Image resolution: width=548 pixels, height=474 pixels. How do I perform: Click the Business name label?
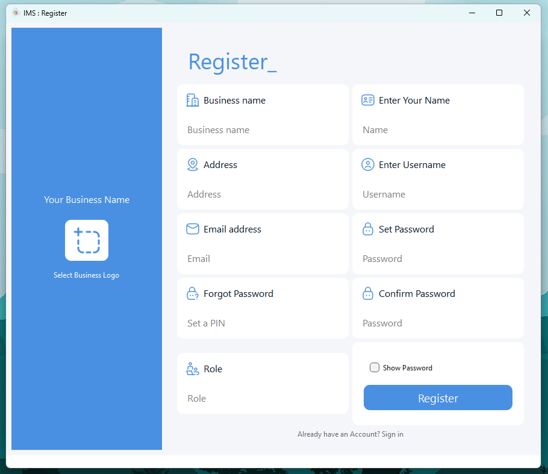pyautogui.click(x=234, y=101)
